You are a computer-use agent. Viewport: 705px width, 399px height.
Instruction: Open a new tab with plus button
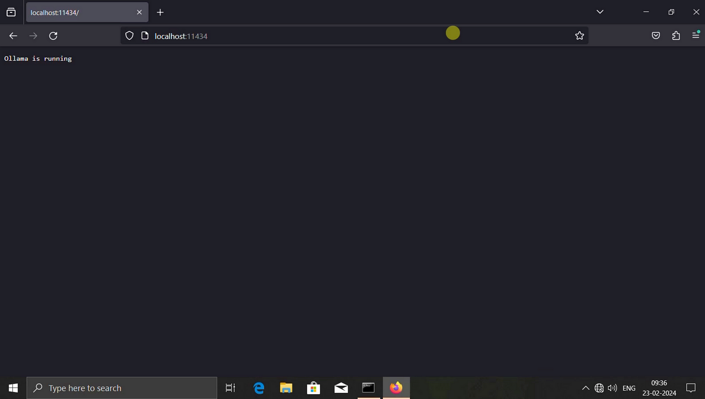pos(160,12)
